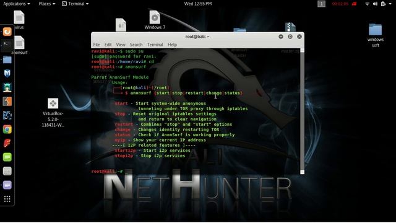Open the clock showing Wed 12:55 PM

click(x=198, y=4)
